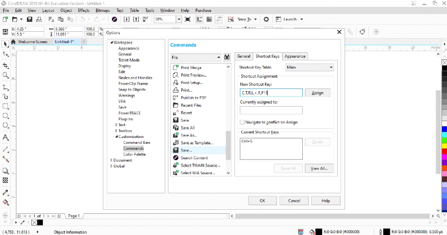Select the Connector tool

5,159
